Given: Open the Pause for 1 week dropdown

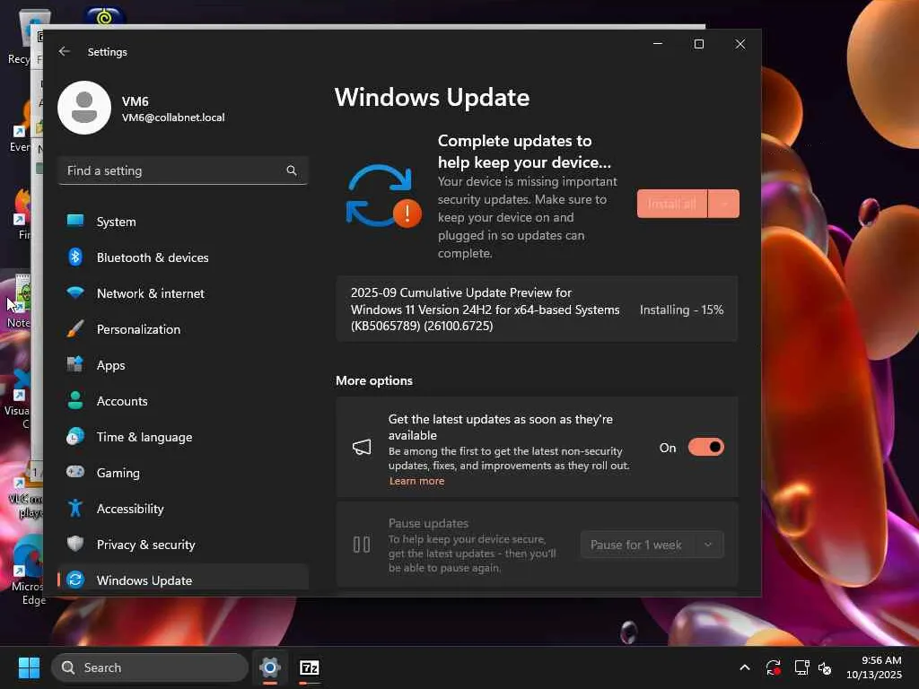Looking at the screenshot, I should [x=708, y=545].
